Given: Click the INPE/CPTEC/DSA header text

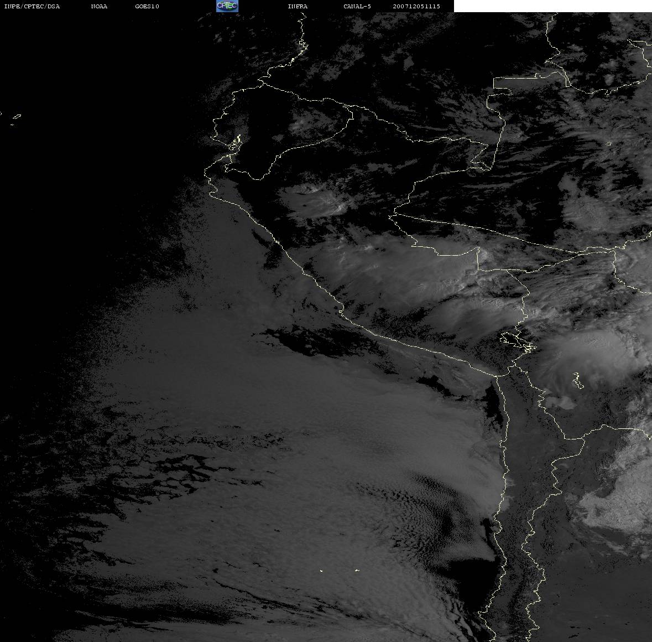Looking at the screenshot, I should pos(32,6).
